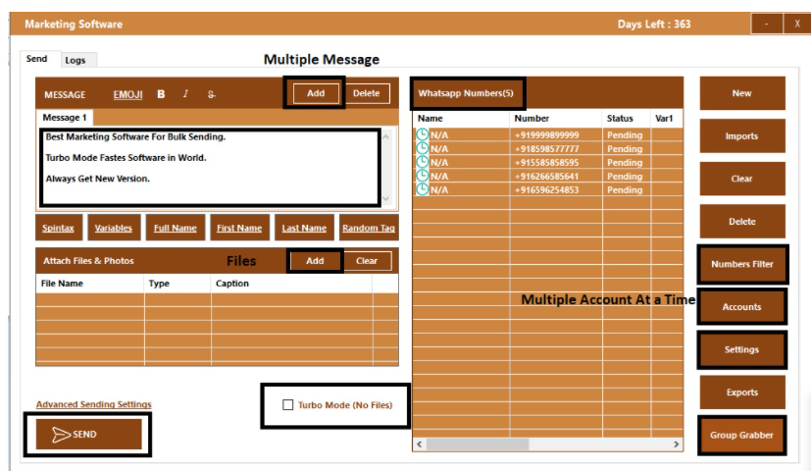Click the New button
Viewport: 811px width, 471px height.
tap(742, 93)
